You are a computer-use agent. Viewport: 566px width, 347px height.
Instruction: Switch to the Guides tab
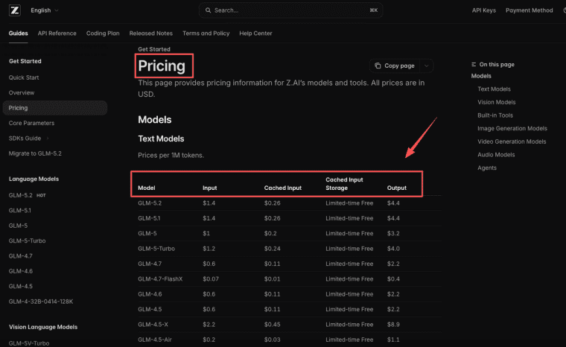coord(18,34)
